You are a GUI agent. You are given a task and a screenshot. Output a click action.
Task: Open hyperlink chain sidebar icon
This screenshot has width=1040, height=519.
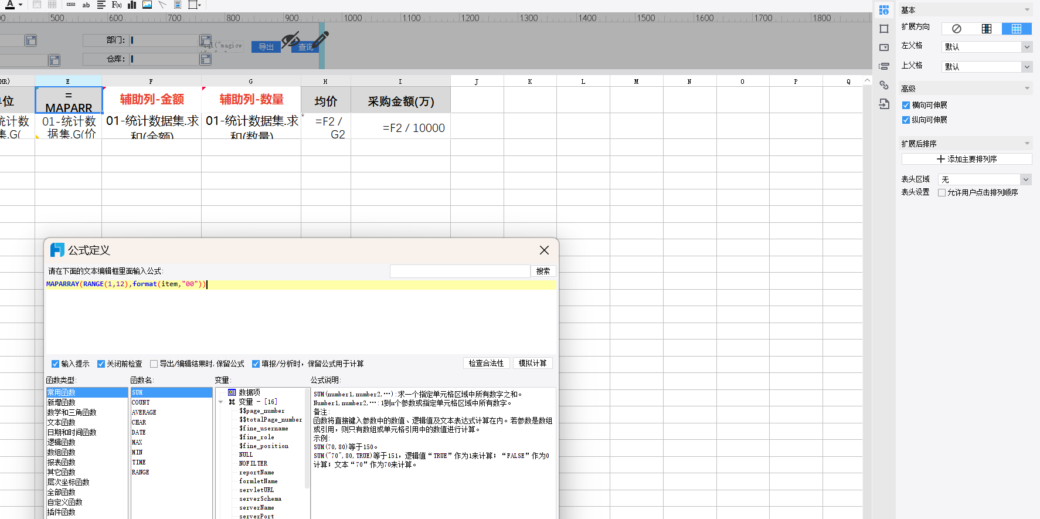click(x=884, y=85)
